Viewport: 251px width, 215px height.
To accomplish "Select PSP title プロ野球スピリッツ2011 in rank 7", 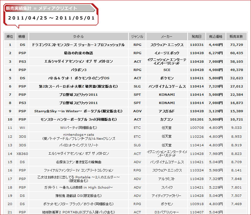I will coord(79,94).
